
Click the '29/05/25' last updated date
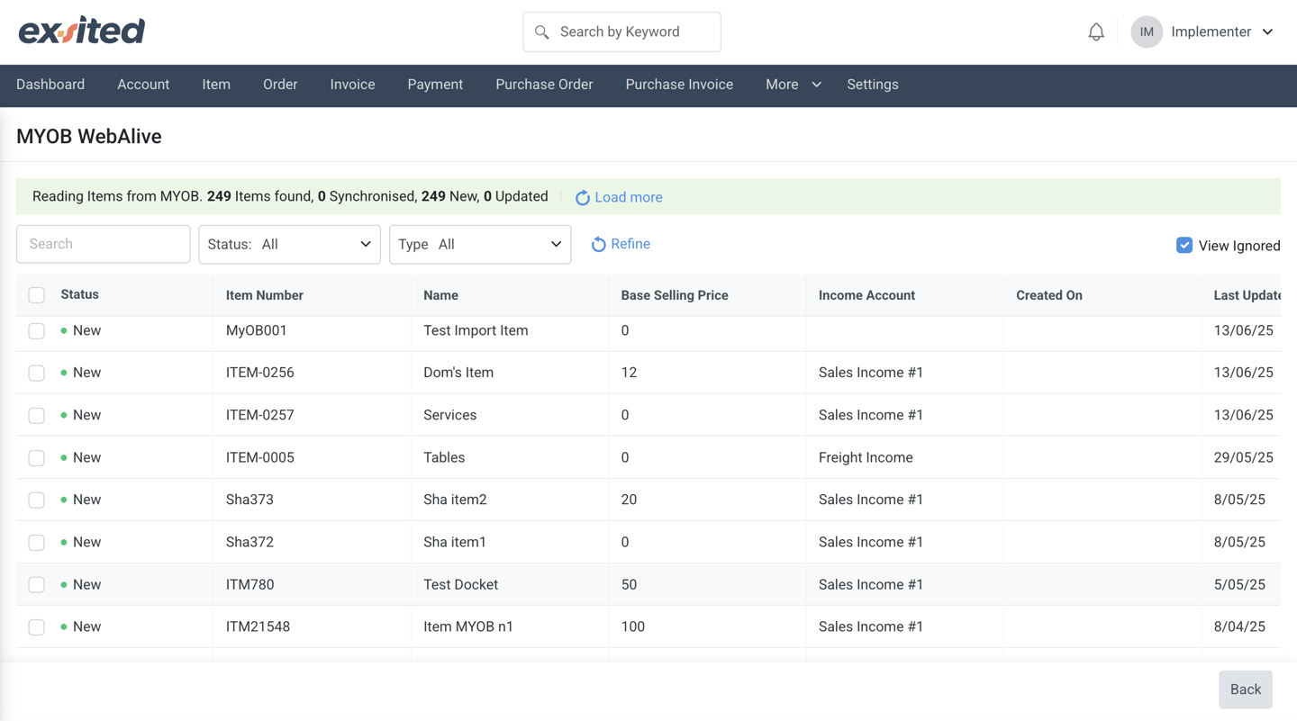[1243, 457]
